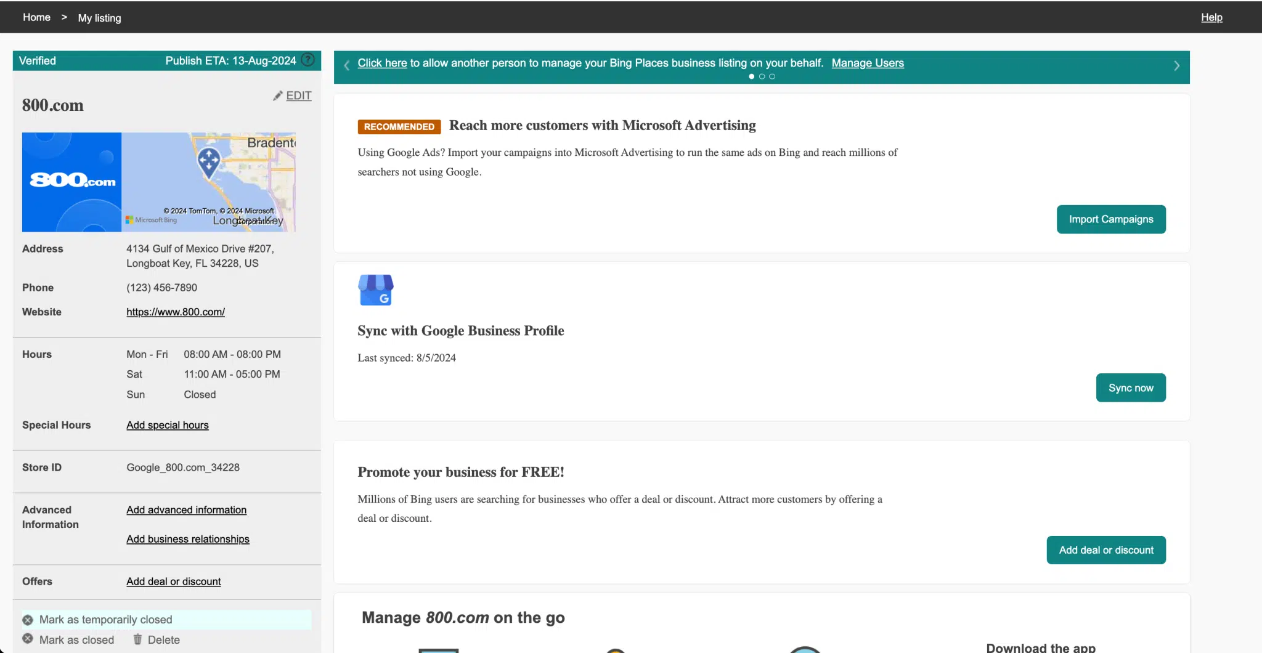The height and width of the screenshot is (653, 1262).
Task: Click EDIT to modify the listing
Action: tap(299, 95)
